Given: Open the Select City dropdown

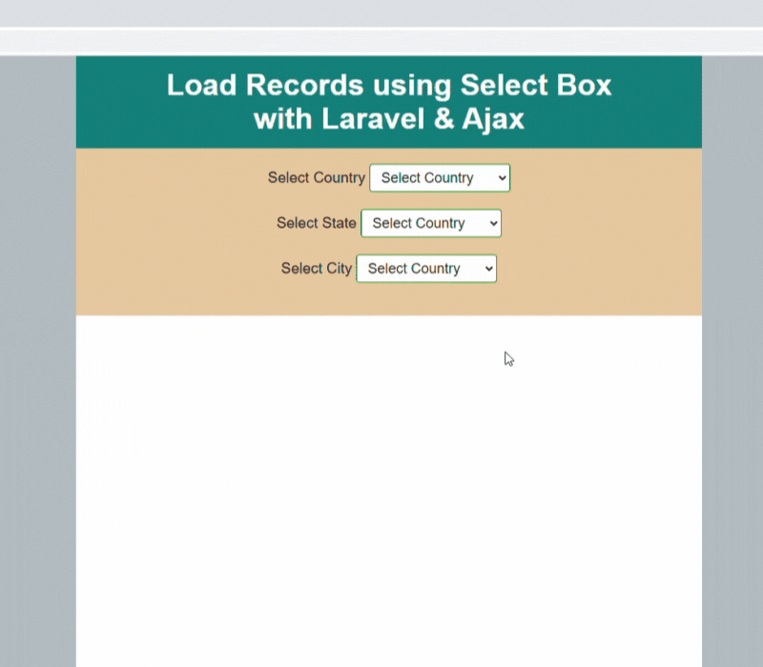Looking at the screenshot, I should point(426,269).
